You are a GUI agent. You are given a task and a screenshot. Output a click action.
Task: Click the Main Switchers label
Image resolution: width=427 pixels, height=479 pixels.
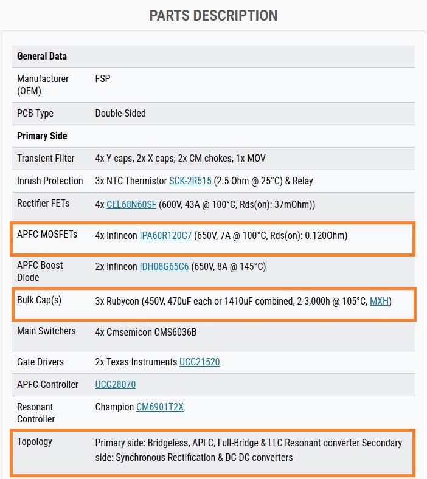pos(46,331)
